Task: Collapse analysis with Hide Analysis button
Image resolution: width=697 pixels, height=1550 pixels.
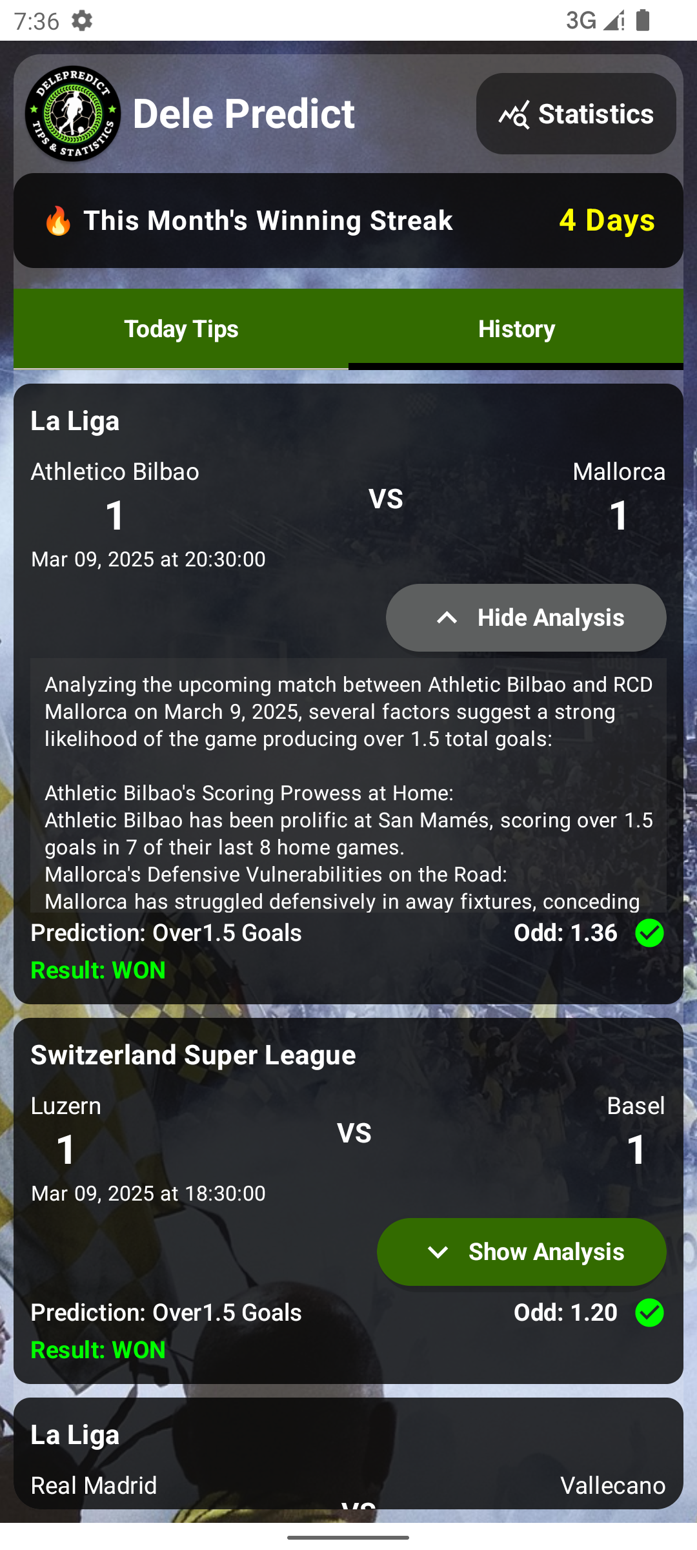Action: point(526,618)
